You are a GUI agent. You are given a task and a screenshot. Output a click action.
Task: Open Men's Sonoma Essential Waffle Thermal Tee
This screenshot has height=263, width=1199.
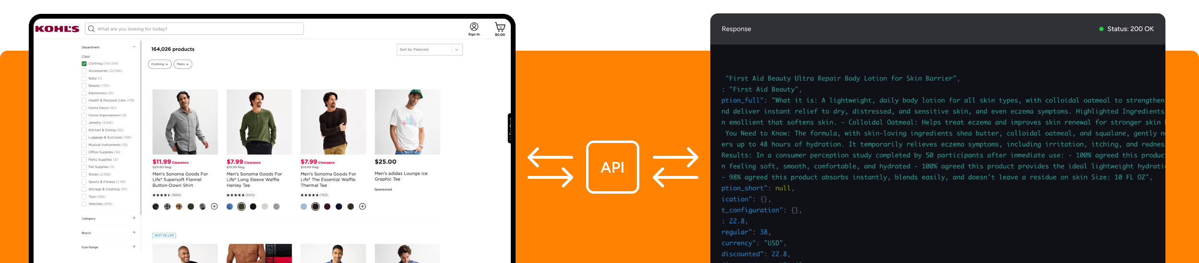point(329,180)
